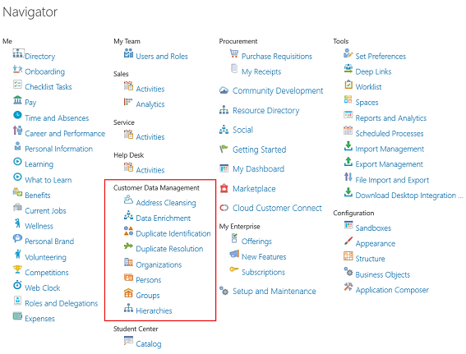Open Student Center Catalog
The width and height of the screenshot is (466, 354).
[x=149, y=344]
